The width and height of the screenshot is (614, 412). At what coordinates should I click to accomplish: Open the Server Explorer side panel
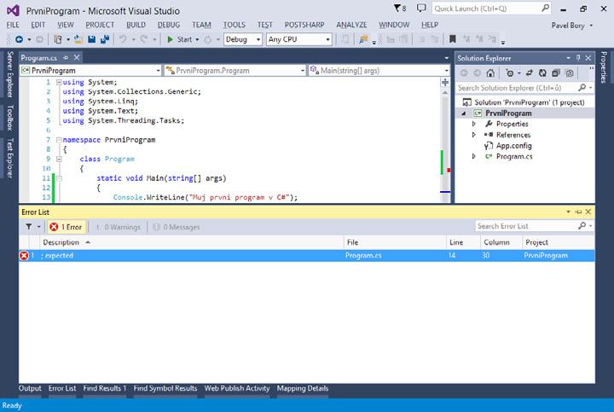(9, 76)
